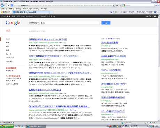Open ad link 激安名刺印刷 100枚190円~
Viewport: 160px width, 128px height.
114,84
